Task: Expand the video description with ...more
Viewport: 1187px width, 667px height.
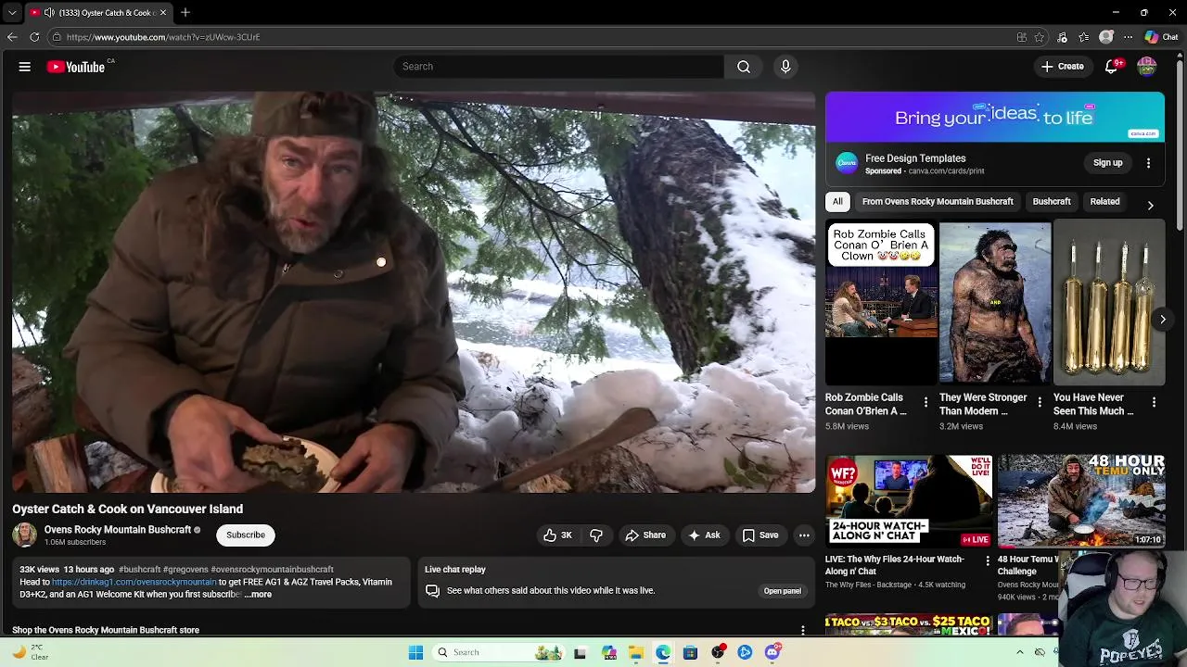Action: [x=259, y=595]
